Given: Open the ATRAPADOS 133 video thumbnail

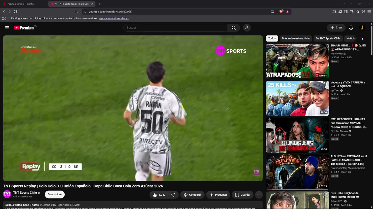Looking at the screenshot, I should coord(297,61).
